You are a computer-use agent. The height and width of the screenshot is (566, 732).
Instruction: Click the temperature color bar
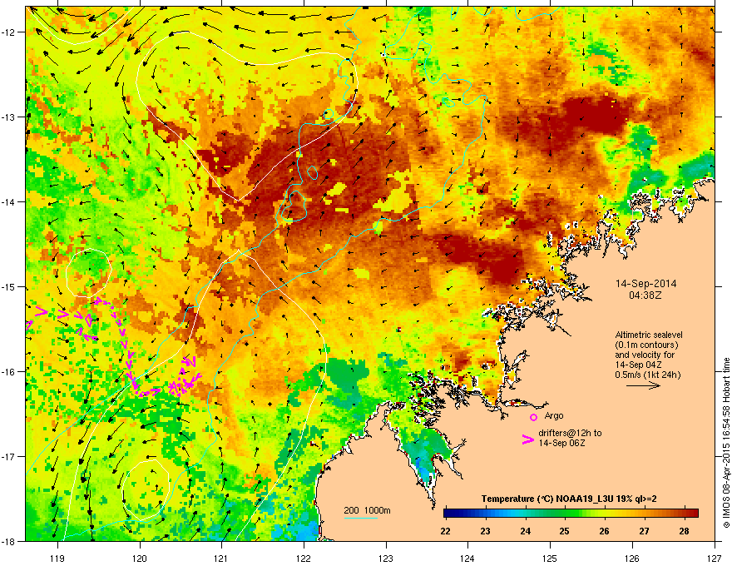[x=571, y=513]
